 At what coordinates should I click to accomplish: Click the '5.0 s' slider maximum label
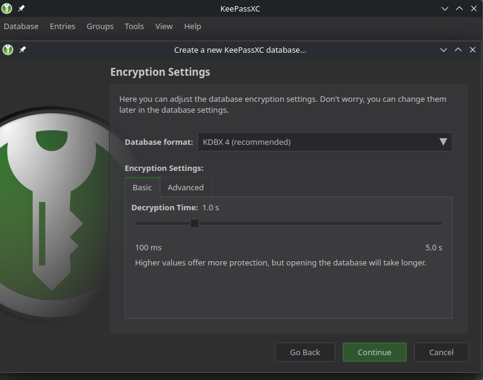point(434,248)
